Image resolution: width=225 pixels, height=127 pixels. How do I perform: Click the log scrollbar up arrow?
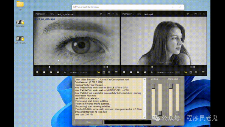coord(145,79)
